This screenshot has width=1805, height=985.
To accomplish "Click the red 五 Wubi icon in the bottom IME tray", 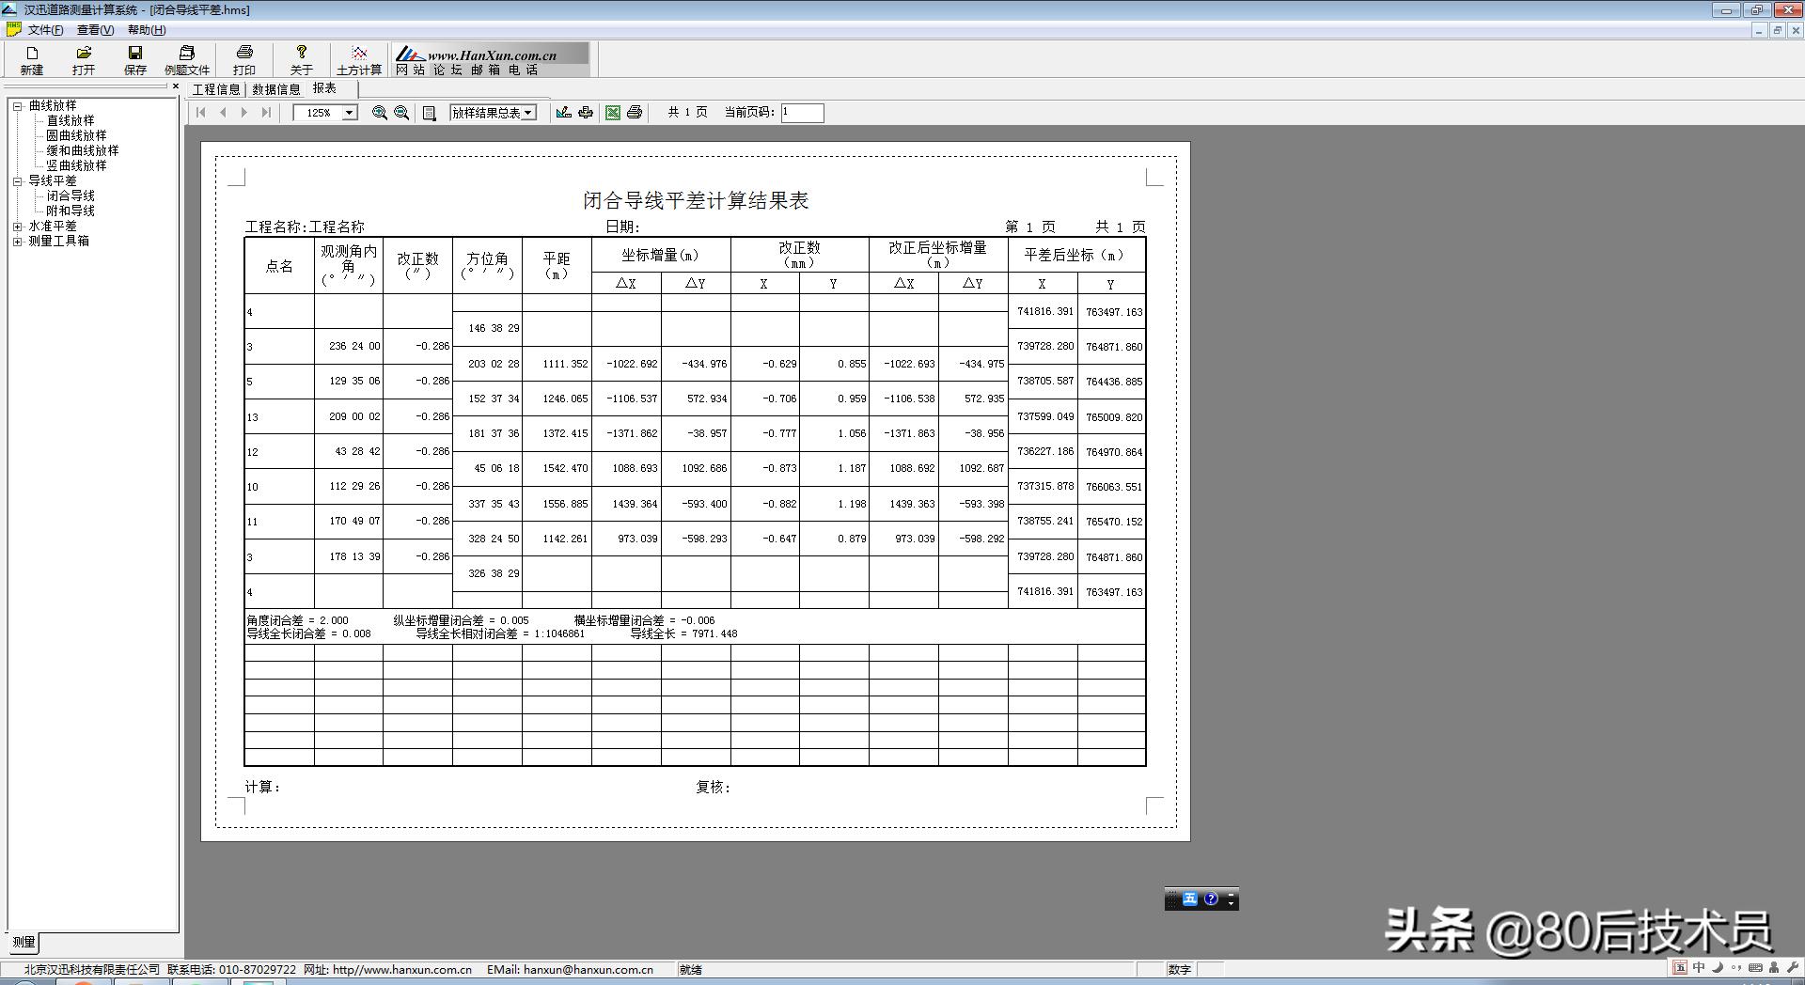I will coord(1680,968).
